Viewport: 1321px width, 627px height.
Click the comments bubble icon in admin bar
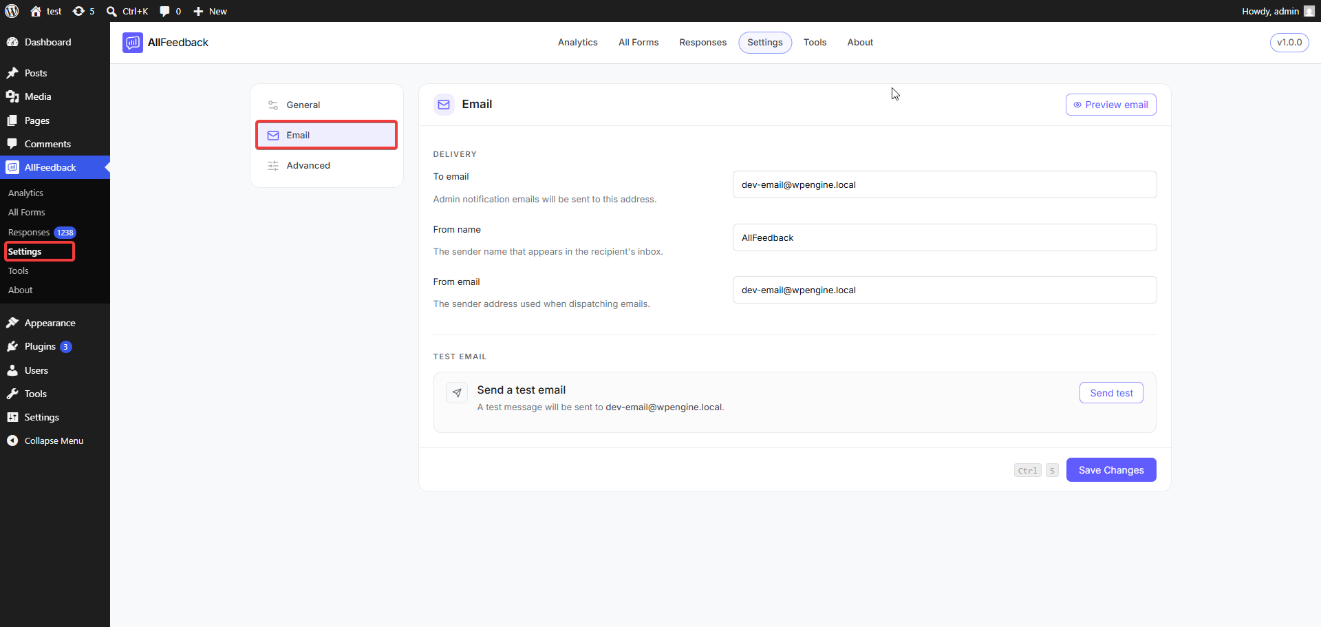click(164, 11)
